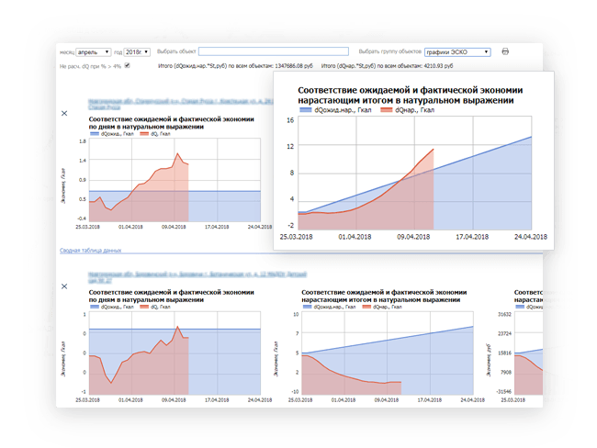The height and width of the screenshot is (448, 597).
Task: Click red dQ legend swatch in top daily chart
Action: (144, 134)
